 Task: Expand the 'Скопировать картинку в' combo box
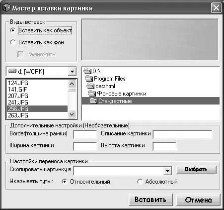pyautogui.click(x=167, y=171)
